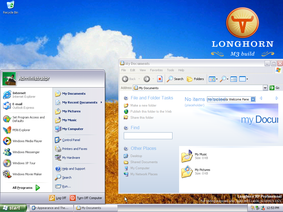Click the Administrator user picture
This screenshot has width=283, height=212.
9,79
